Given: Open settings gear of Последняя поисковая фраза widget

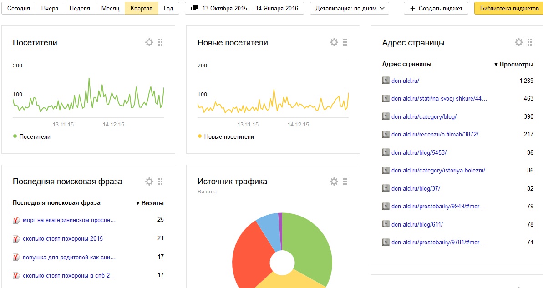Looking at the screenshot, I should coord(149,182).
